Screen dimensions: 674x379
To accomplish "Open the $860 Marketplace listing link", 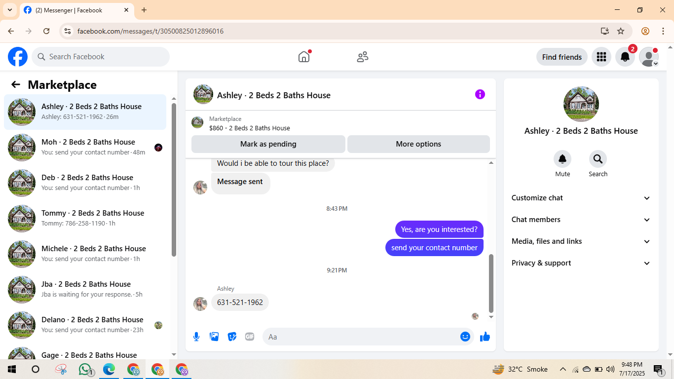I will coord(250,128).
